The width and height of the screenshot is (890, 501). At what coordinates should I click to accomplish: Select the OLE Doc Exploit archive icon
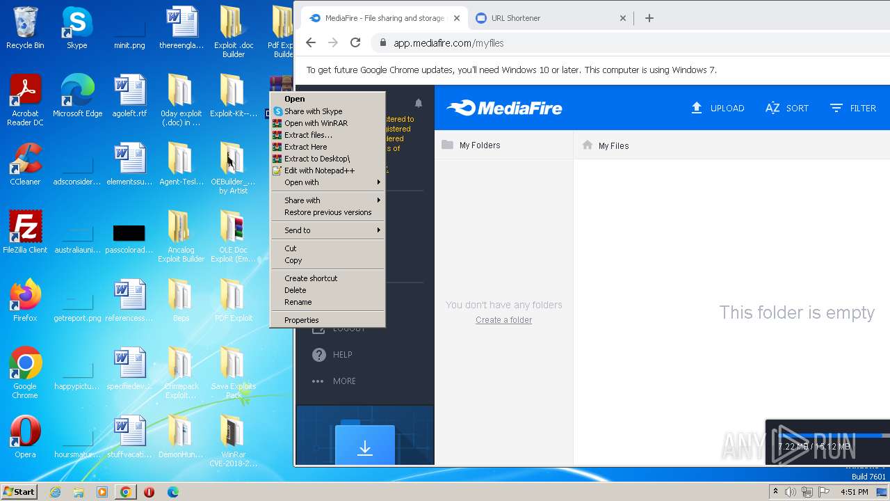tap(233, 237)
